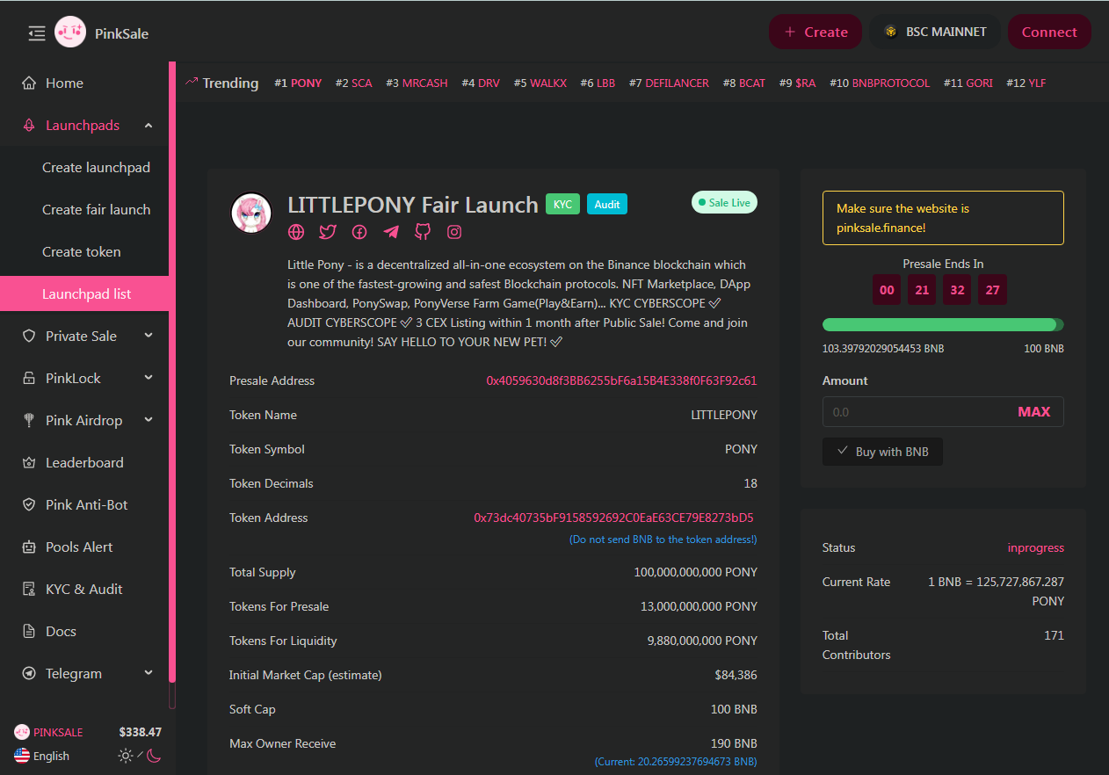Open the LITTLEPONY website globe icon
This screenshot has width=1109, height=775.
296,232
